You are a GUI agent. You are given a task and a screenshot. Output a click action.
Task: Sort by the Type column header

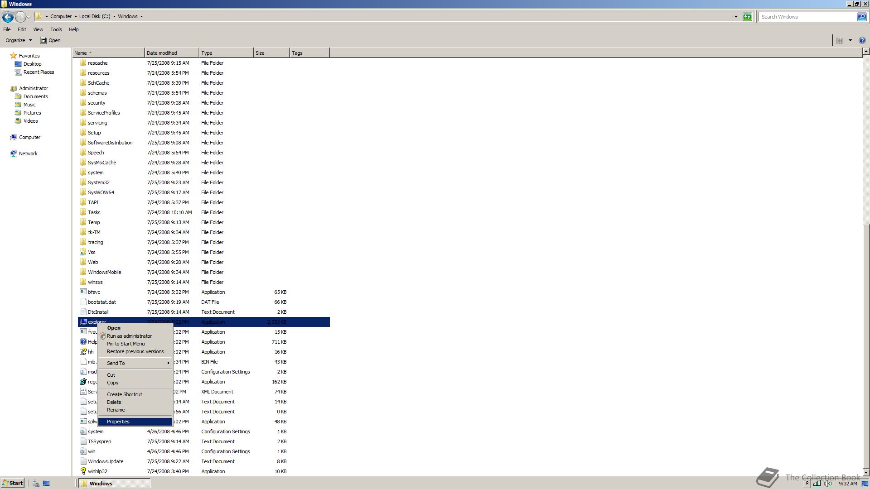click(226, 53)
